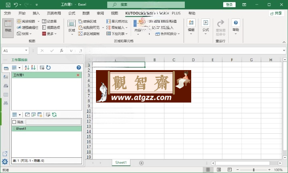Image resolution: width=288 pixels, height=173 pixels.
Task: Switch to Normal view in status bar
Action: coord(208,169)
